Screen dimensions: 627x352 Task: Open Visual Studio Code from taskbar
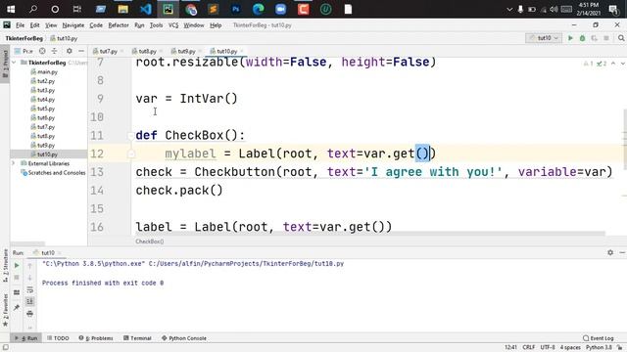coord(146,9)
